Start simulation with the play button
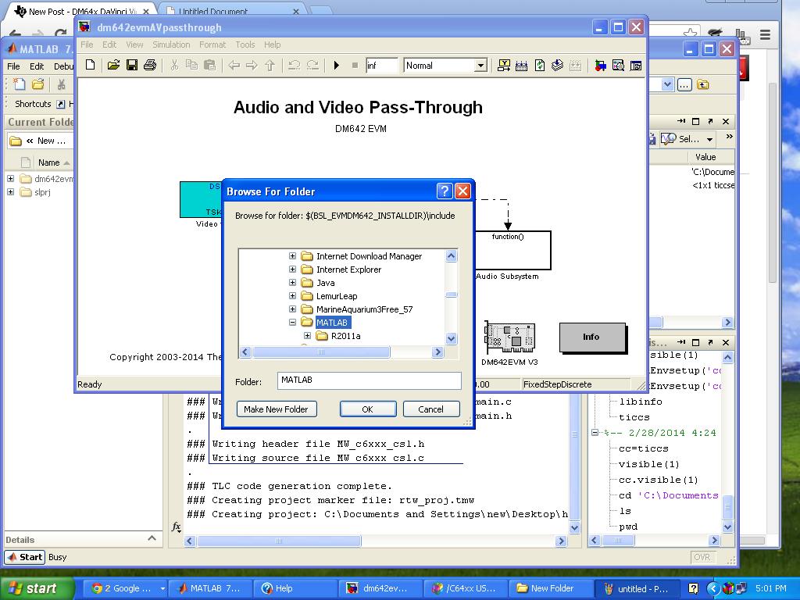 pos(336,66)
